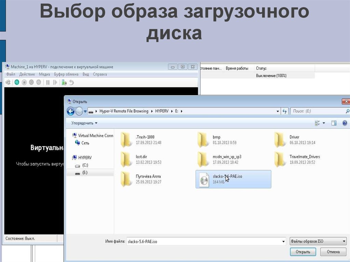
Task: Open the Действие menu
Action: (x=27, y=74)
